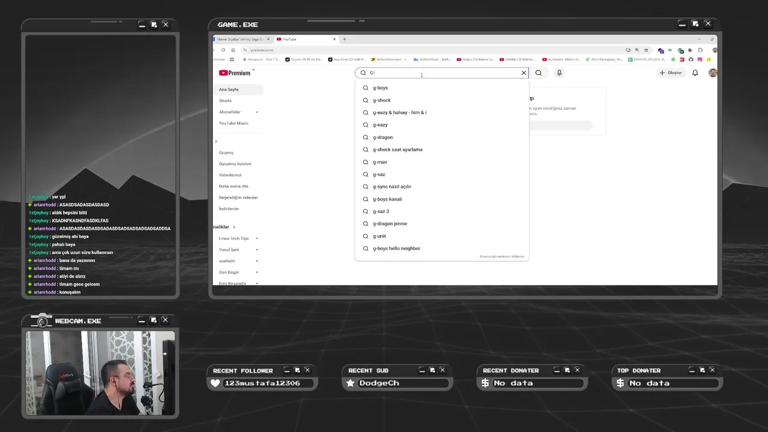The width and height of the screenshot is (768, 432).
Task: Open Daha sonra izle list
Action: tap(233, 186)
